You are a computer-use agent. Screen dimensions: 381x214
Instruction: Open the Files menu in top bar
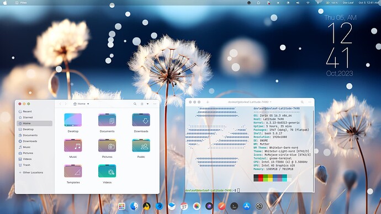pos(21,3)
